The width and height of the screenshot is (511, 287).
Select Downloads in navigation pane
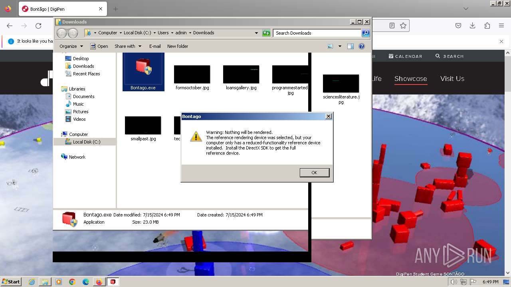pyautogui.click(x=83, y=66)
